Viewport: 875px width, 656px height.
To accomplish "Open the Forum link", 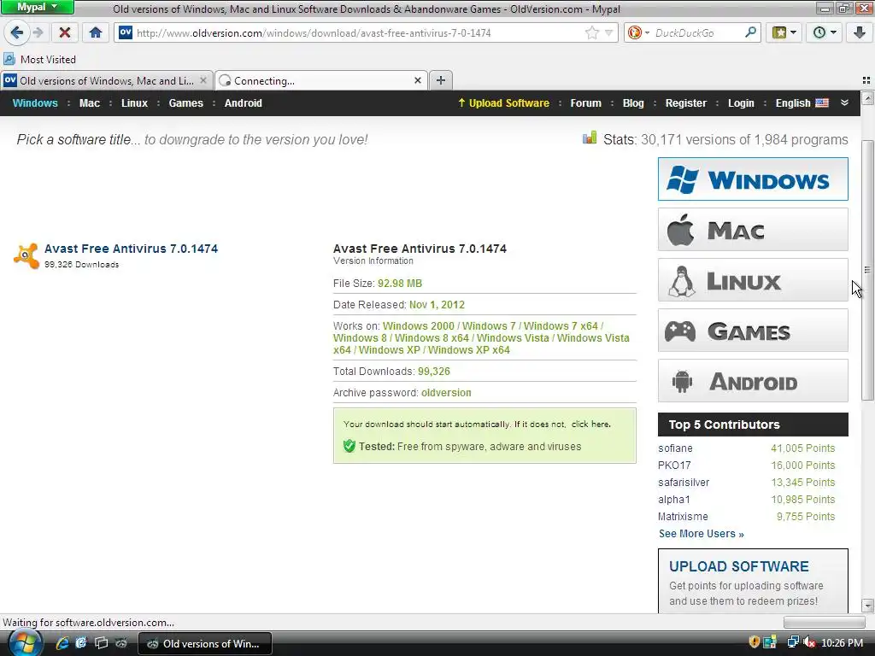I will tap(586, 103).
